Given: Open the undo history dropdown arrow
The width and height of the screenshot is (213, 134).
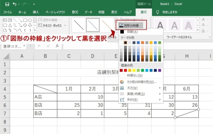Looking at the screenshot, I should pos(19,4).
